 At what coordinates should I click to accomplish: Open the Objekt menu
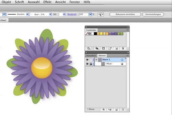coord(6,2)
